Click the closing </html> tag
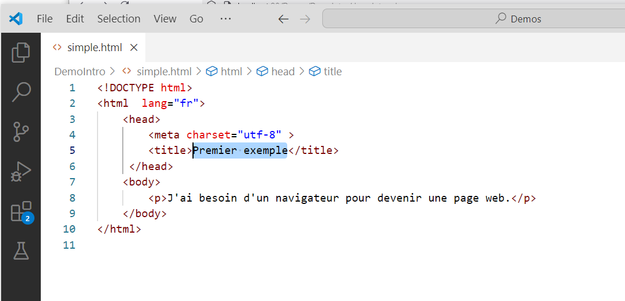 (x=119, y=229)
